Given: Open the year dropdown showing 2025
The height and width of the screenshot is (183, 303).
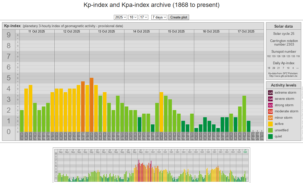Looking at the screenshot, I should tap(121, 17).
